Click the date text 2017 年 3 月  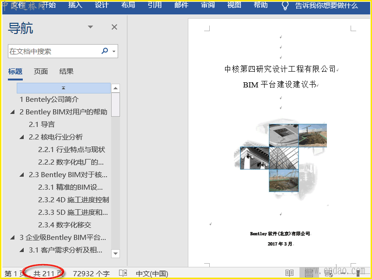[x=280, y=244]
